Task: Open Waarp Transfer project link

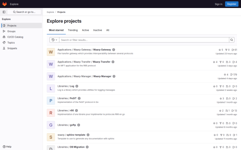Action: tap(84, 62)
